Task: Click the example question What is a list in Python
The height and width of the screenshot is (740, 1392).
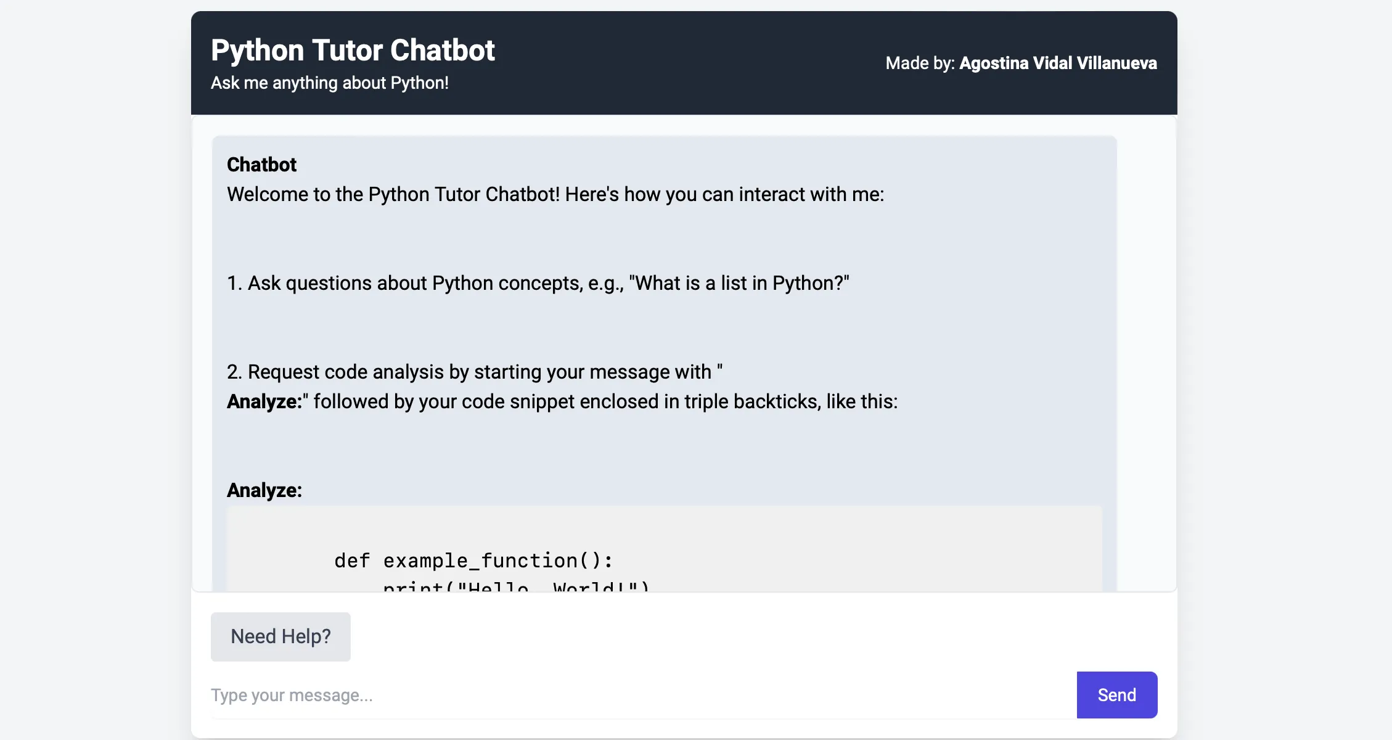Action: (739, 283)
